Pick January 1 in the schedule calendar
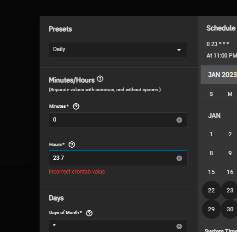The width and height of the screenshot is (237, 232). tap(211, 134)
